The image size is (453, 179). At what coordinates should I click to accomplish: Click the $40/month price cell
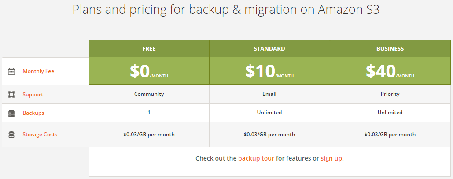click(390, 71)
